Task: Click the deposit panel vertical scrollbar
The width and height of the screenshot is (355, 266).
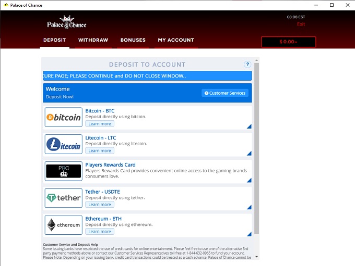Action: point(256,156)
